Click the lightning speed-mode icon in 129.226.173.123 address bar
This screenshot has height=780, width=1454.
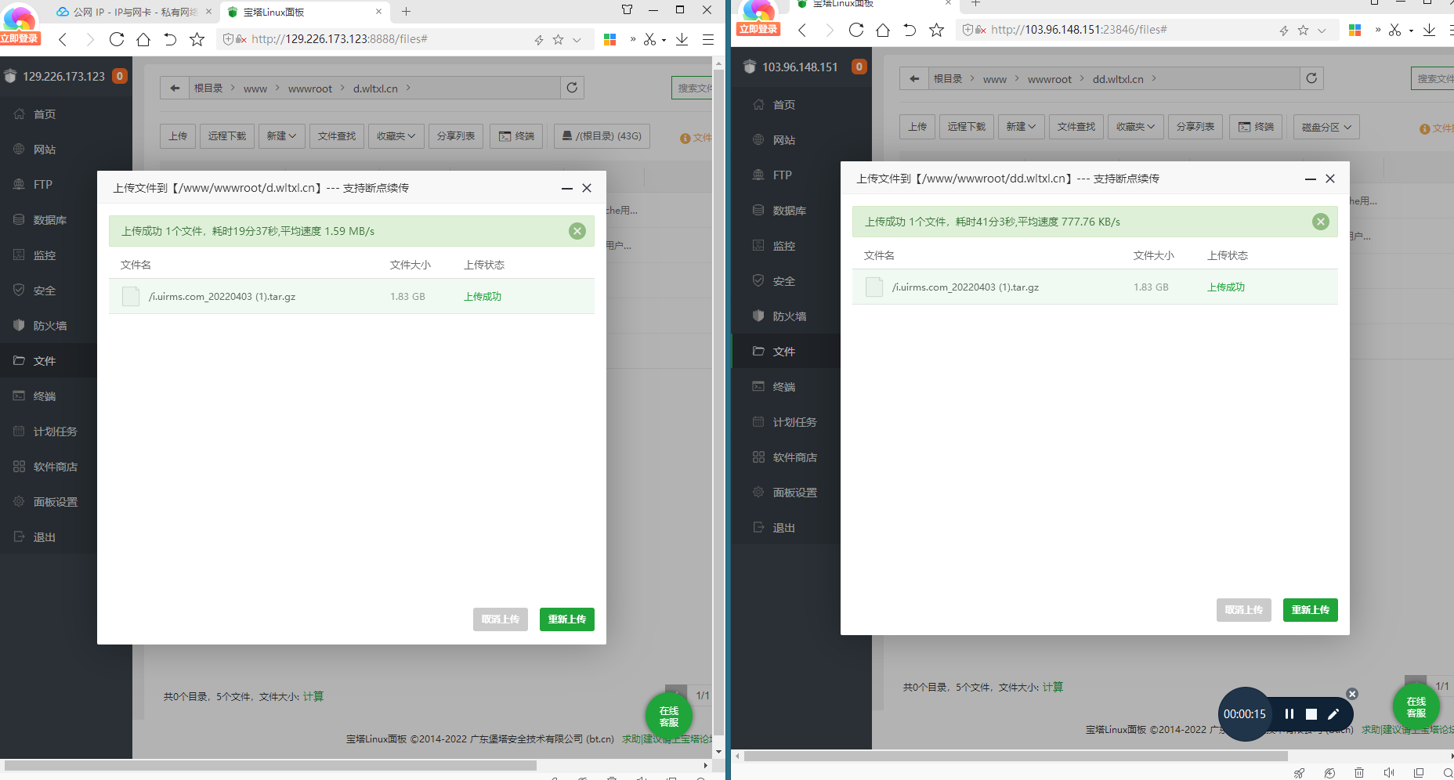539,40
